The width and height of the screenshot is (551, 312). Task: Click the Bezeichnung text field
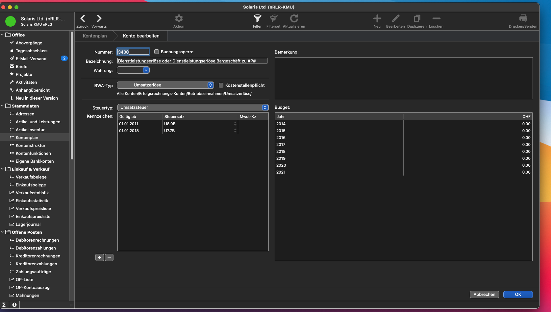192,61
